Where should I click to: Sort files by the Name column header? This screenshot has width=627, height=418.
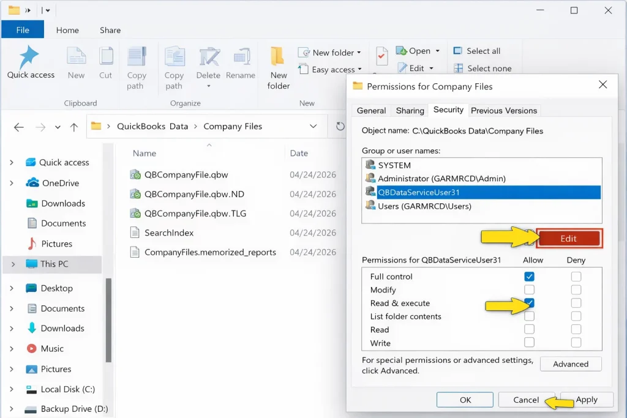(x=145, y=154)
